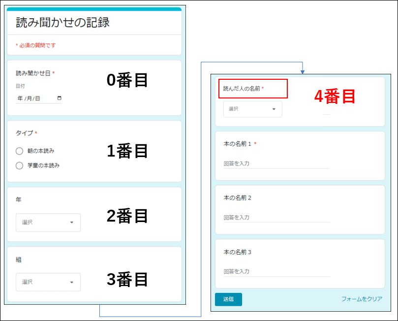Viewport: 398px width, 321px height.
Task: Select the 学童の本読み radio option
Action: (19, 166)
